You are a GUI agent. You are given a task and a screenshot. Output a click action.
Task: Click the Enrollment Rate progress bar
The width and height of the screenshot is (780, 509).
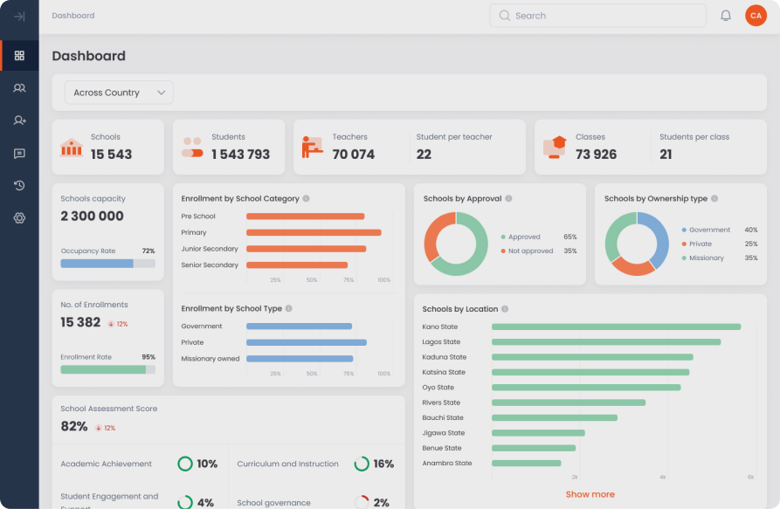click(x=108, y=369)
